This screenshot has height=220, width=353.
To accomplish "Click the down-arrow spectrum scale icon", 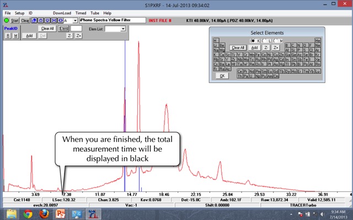I will tap(47, 20).
